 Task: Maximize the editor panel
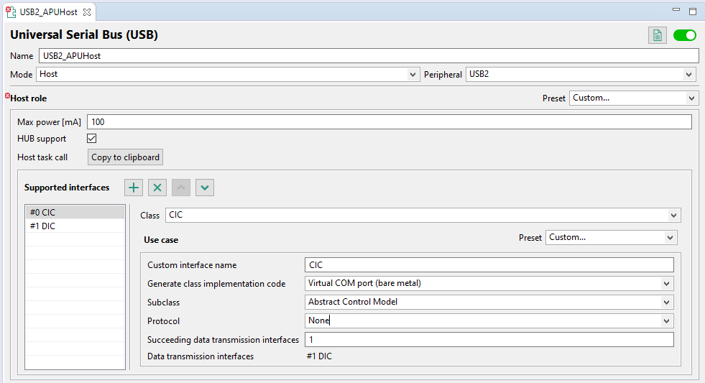(693, 11)
